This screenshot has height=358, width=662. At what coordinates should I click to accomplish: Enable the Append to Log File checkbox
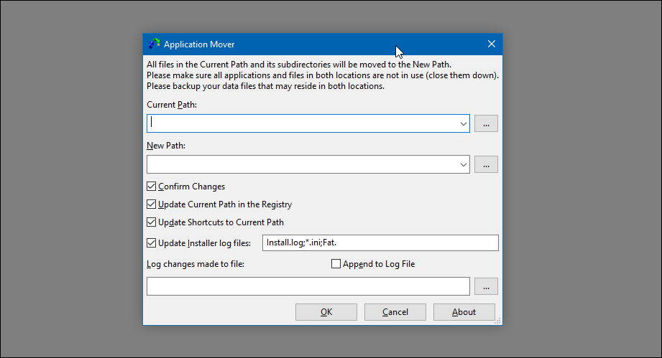[336, 263]
